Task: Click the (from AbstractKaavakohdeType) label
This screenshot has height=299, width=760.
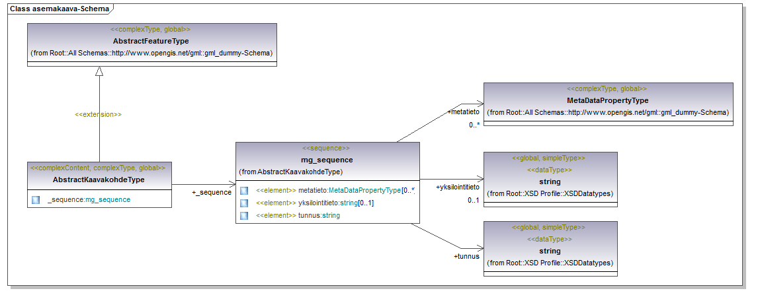Action: coord(291,172)
